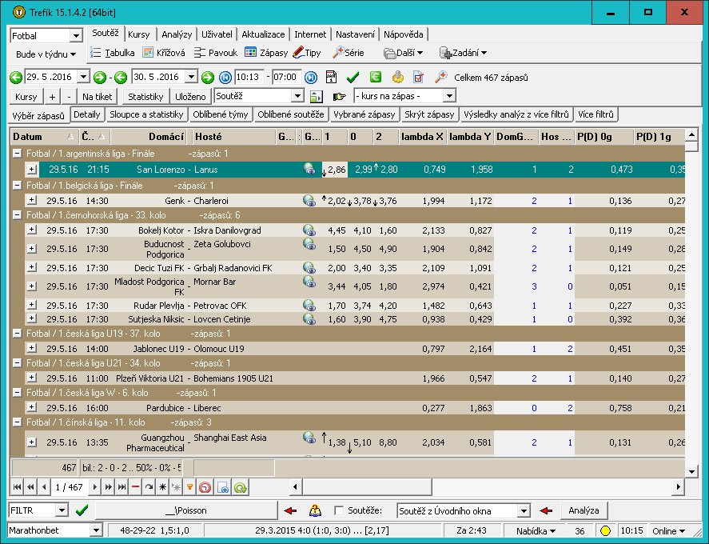Switch to the Analýzy menu tab

click(x=176, y=34)
